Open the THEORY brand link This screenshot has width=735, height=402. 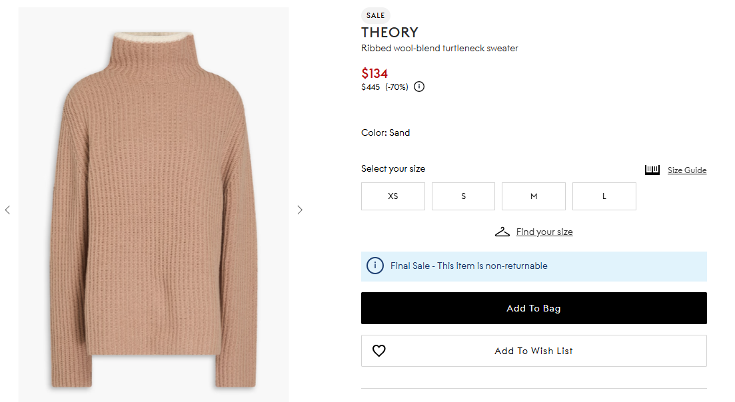pyautogui.click(x=390, y=33)
